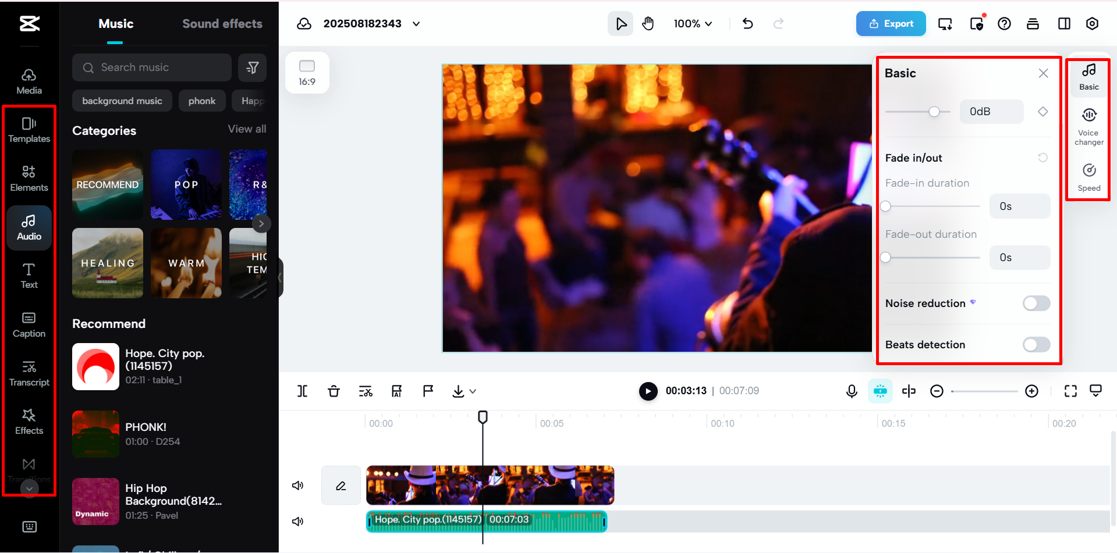The image size is (1117, 553).
Task: Select the PHONK! track thumbnail
Action: pyautogui.click(x=95, y=434)
